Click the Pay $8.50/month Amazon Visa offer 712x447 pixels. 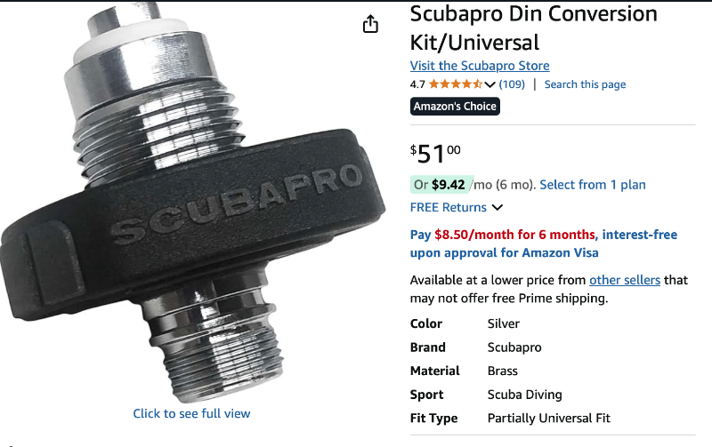click(544, 243)
